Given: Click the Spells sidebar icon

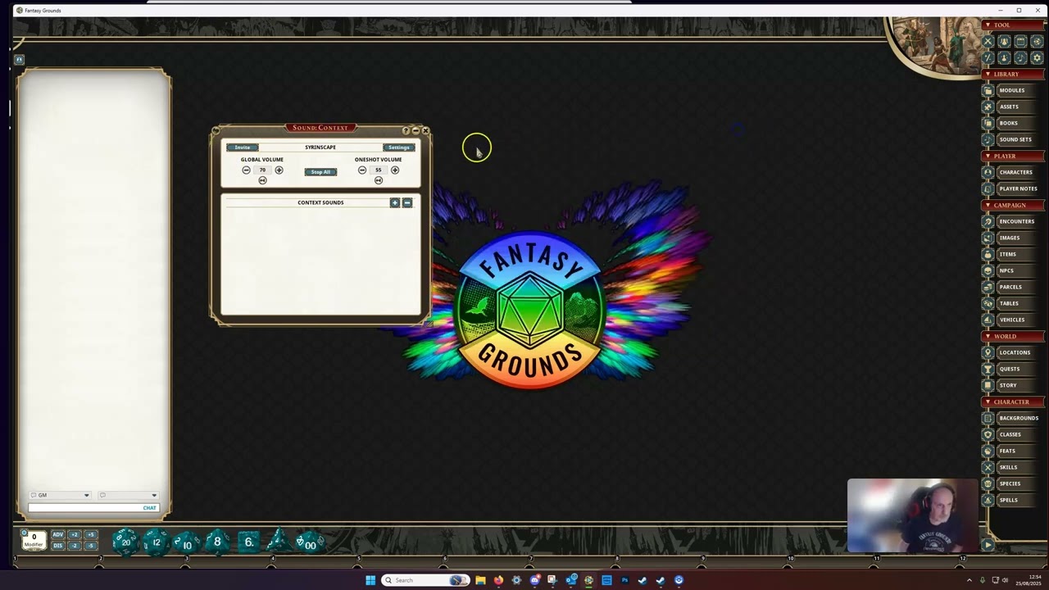Looking at the screenshot, I should (988, 500).
